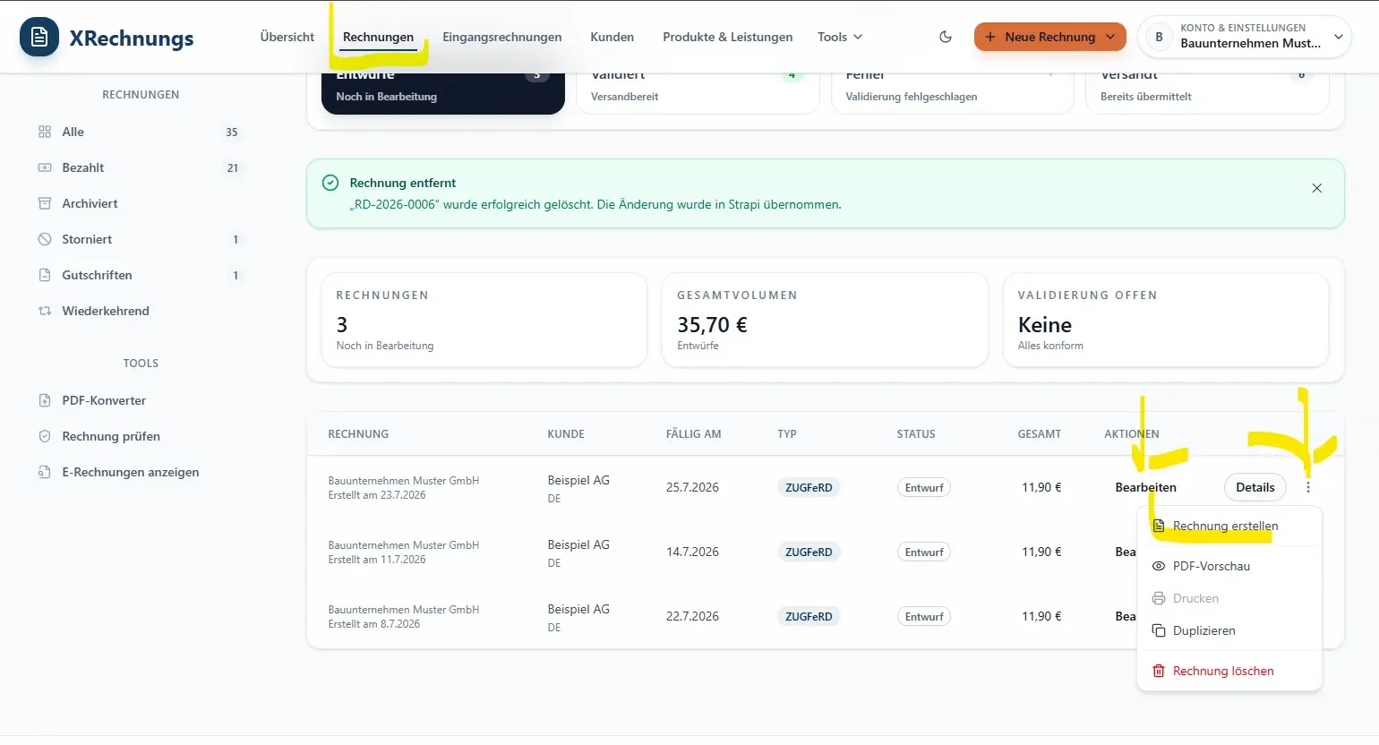Click due date 25.7.2026 cell
The height and width of the screenshot is (745, 1379).
692,487
